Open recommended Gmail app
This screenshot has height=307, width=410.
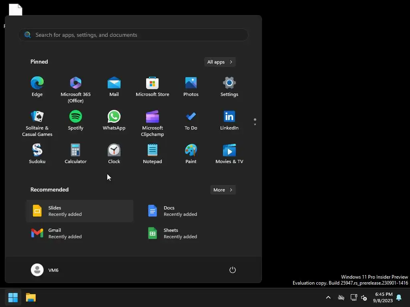[x=80, y=233]
